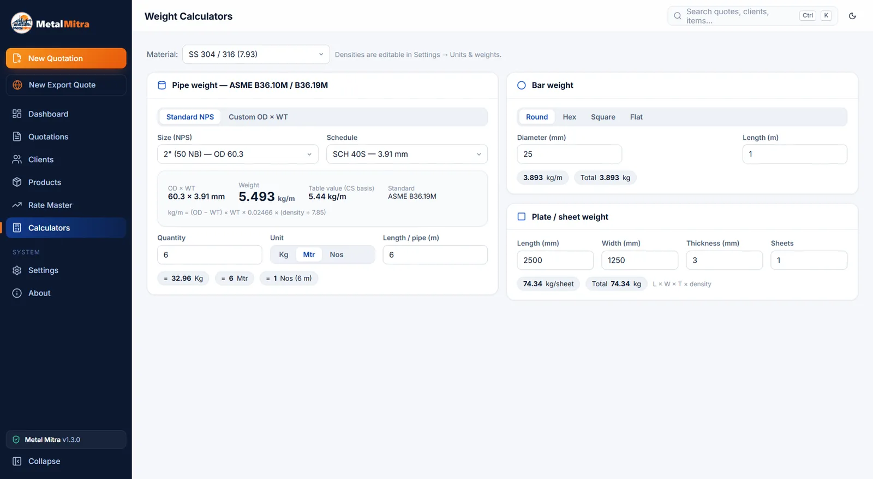This screenshot has height=479, width=873.
Task: Open Schedule SCH 40S dropdown
Action: pyautogui.click(x=407, y=154)
